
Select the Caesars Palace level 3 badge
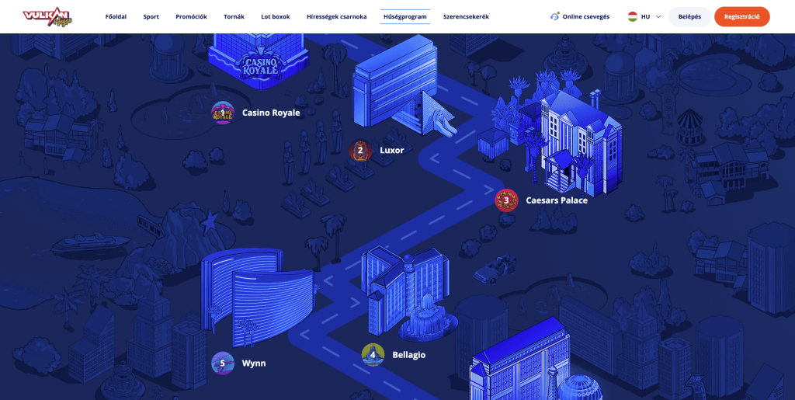506,200
